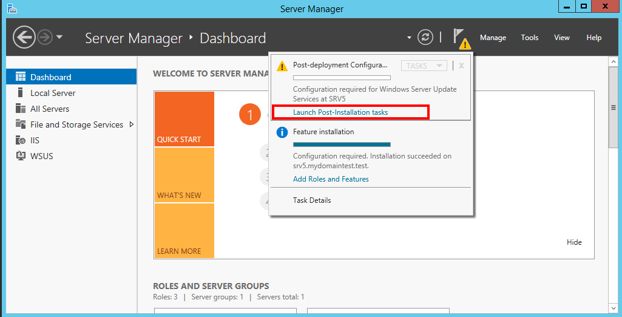The height and width of the screenshot is (317, 622).
Task: Hide the welcome tile
Action: 574,242
